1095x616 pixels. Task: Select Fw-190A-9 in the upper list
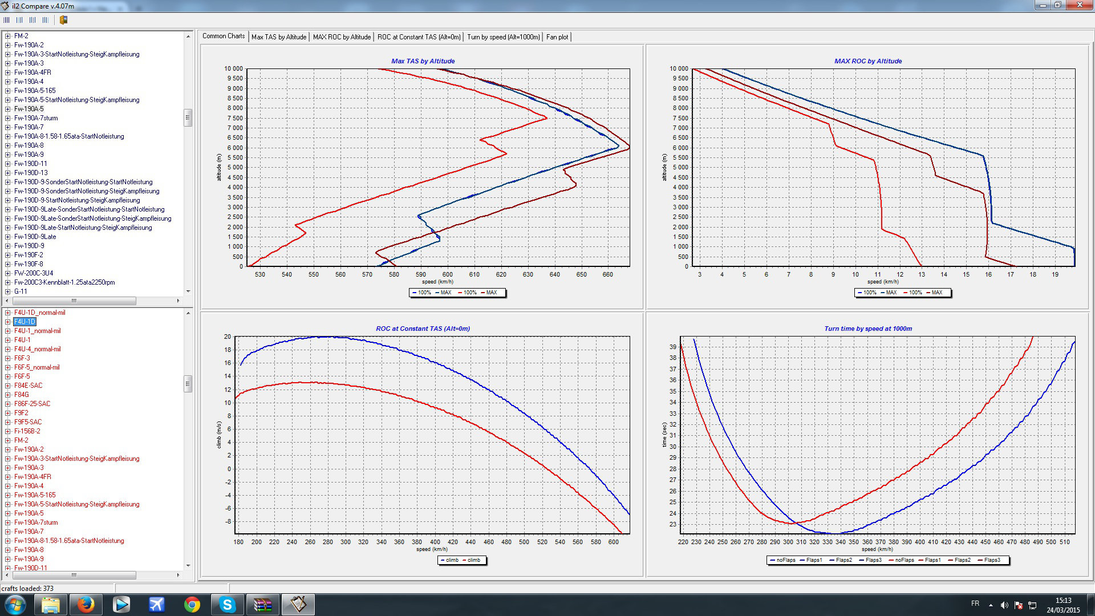click(x=29, y=155)
